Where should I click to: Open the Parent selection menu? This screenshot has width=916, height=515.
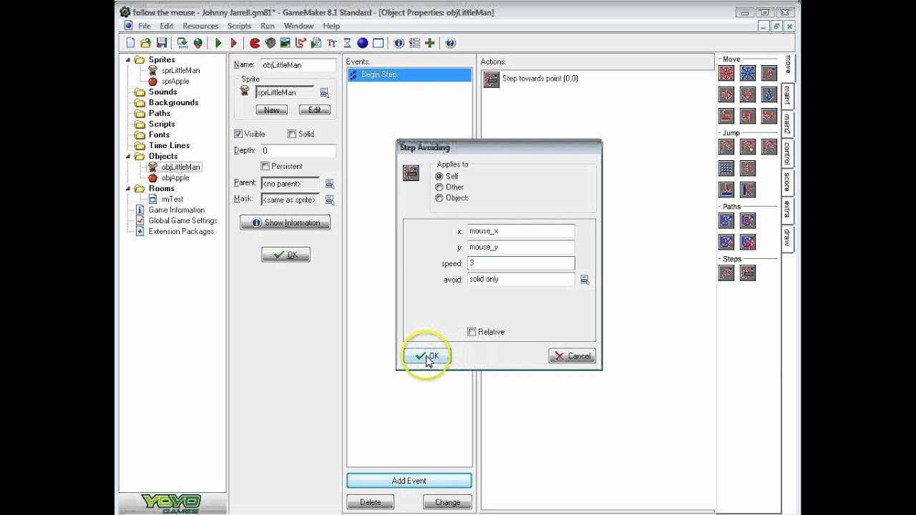[330, 184]
